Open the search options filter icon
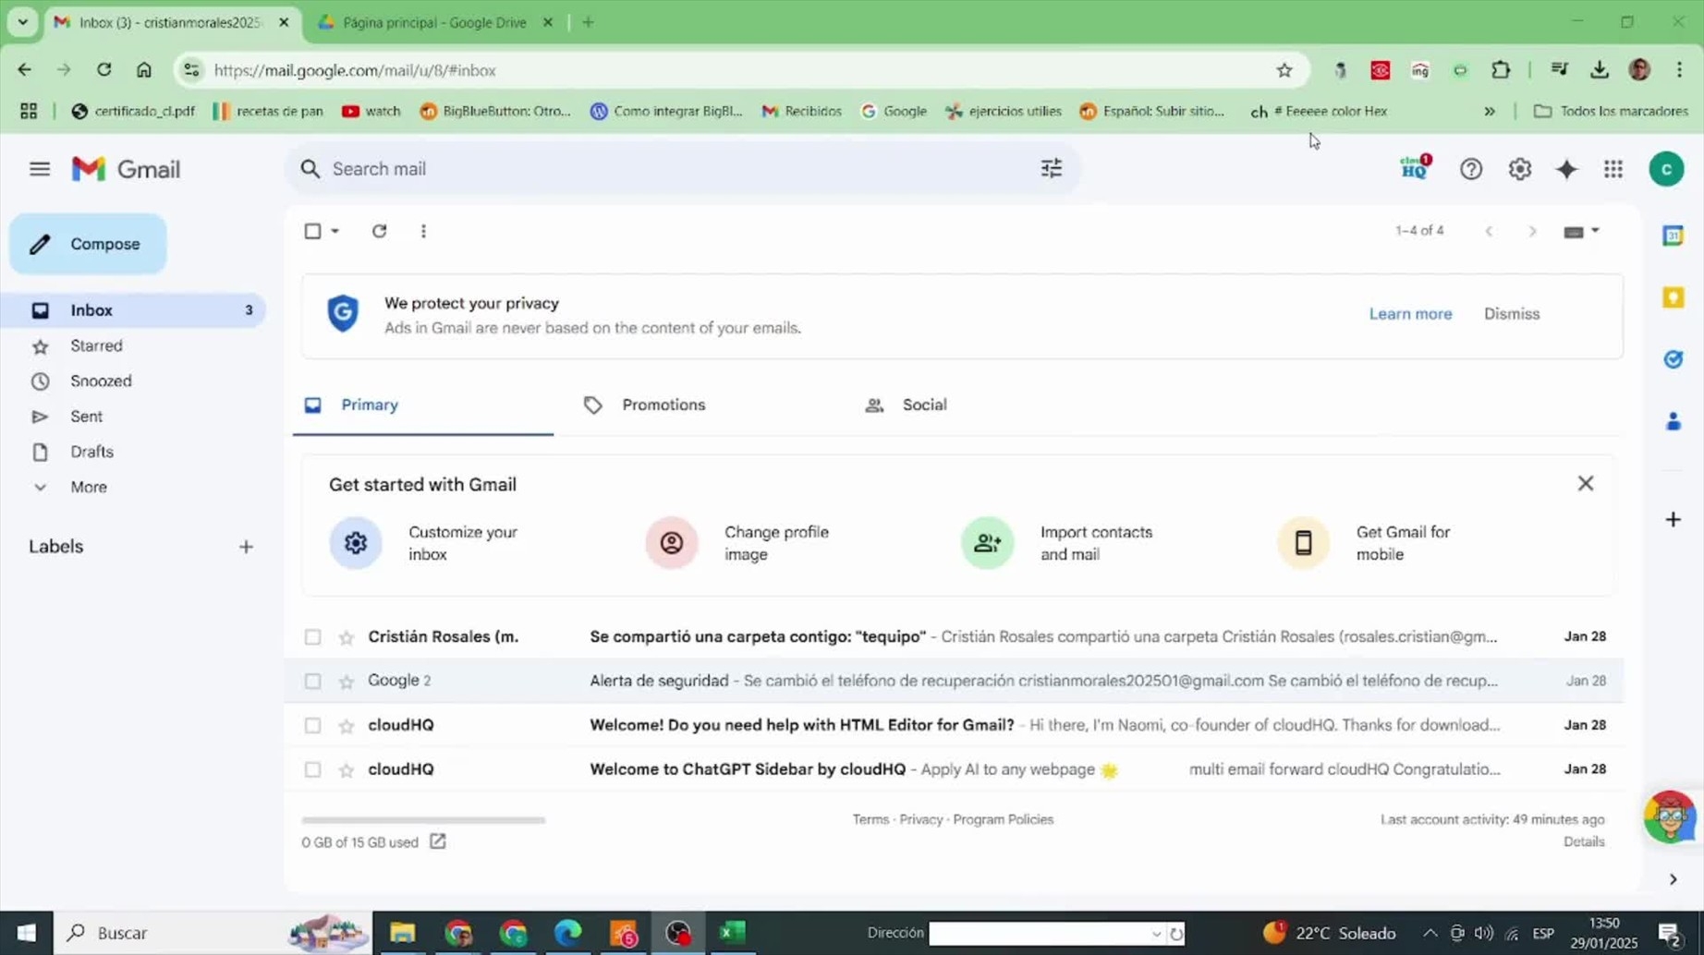 coord(1051,169)
